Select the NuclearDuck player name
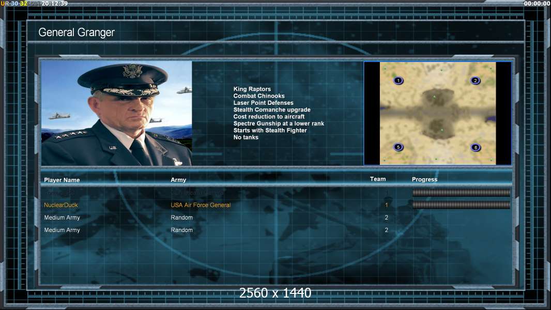The image size is (551, 310). [61, 205]
